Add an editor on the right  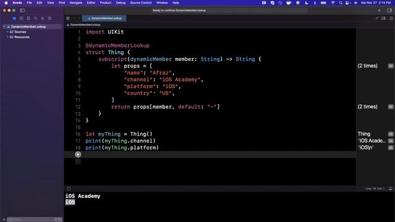(391, 18)
